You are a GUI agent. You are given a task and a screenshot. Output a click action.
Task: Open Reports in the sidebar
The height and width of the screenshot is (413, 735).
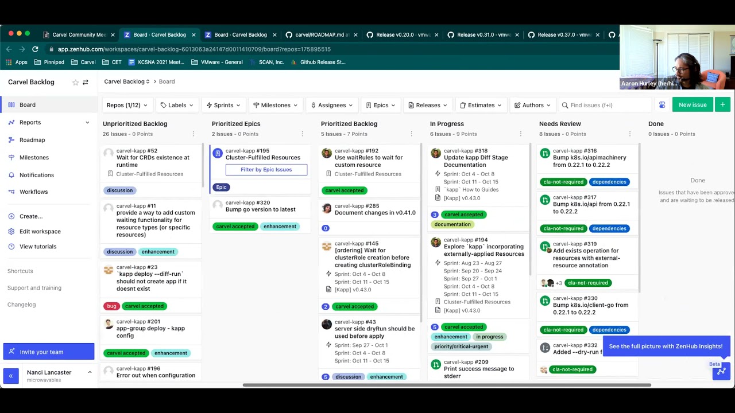pos(30,122)
